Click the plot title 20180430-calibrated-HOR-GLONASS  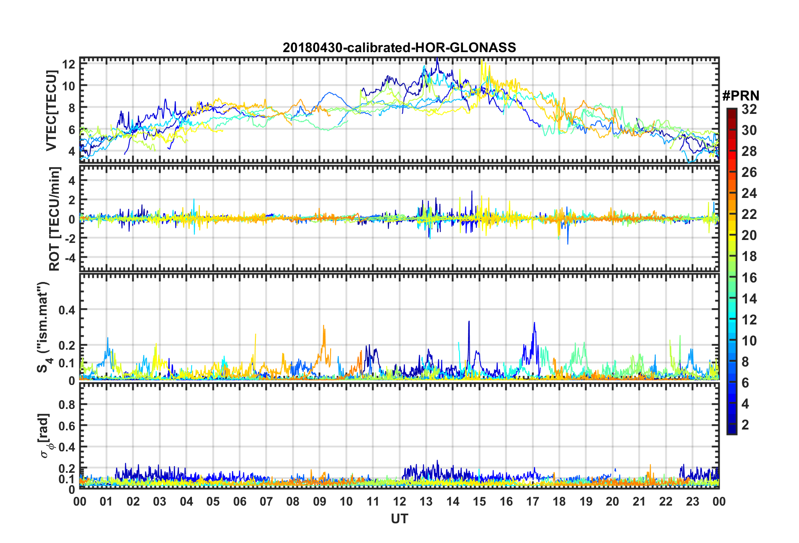pyautogui.click(x=399, y=47)
